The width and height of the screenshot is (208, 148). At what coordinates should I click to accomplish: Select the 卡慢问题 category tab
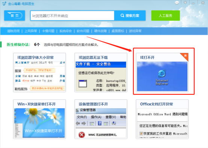click(48, 31)
